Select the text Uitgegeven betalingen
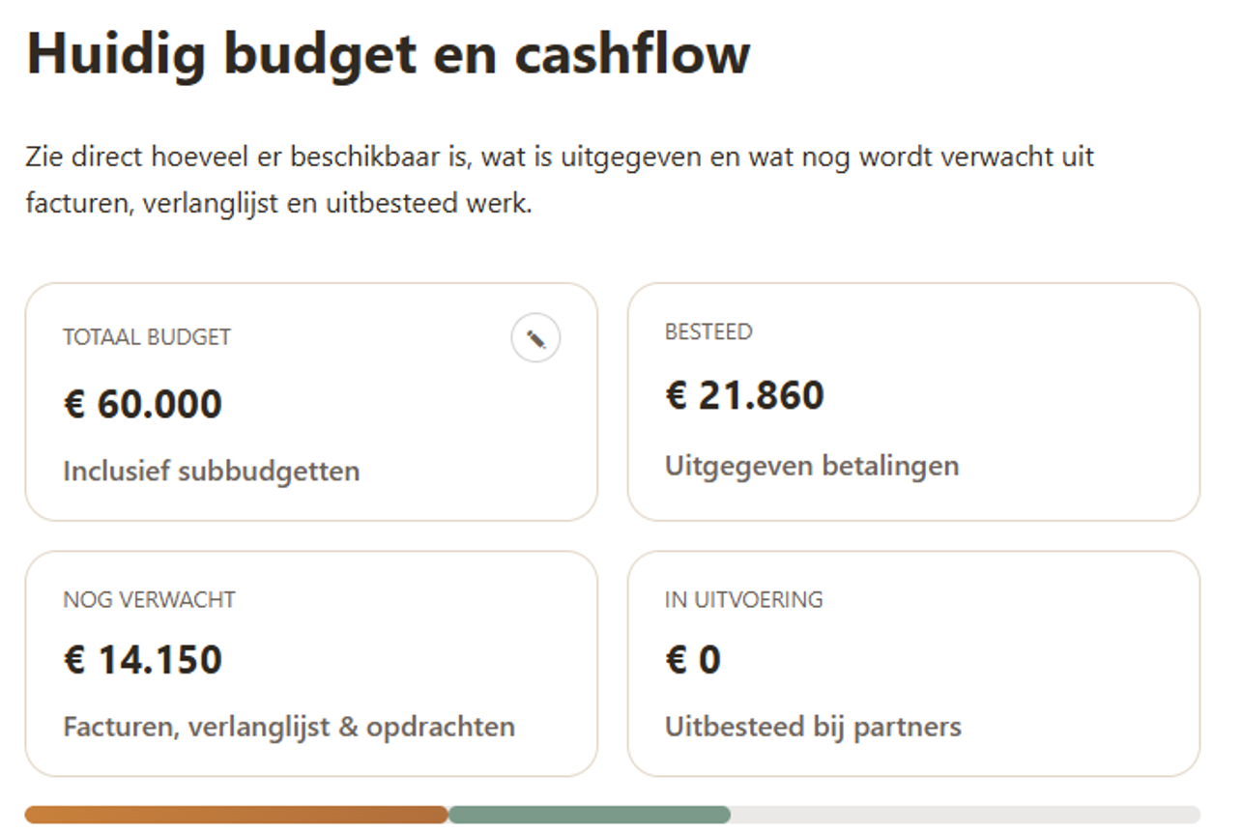 click(811, 465)
